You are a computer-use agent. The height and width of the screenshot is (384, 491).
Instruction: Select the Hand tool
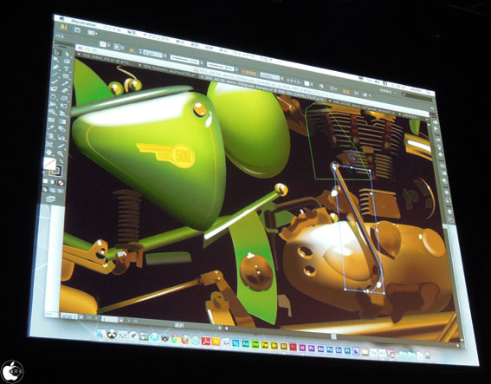[x=48, y=153]
